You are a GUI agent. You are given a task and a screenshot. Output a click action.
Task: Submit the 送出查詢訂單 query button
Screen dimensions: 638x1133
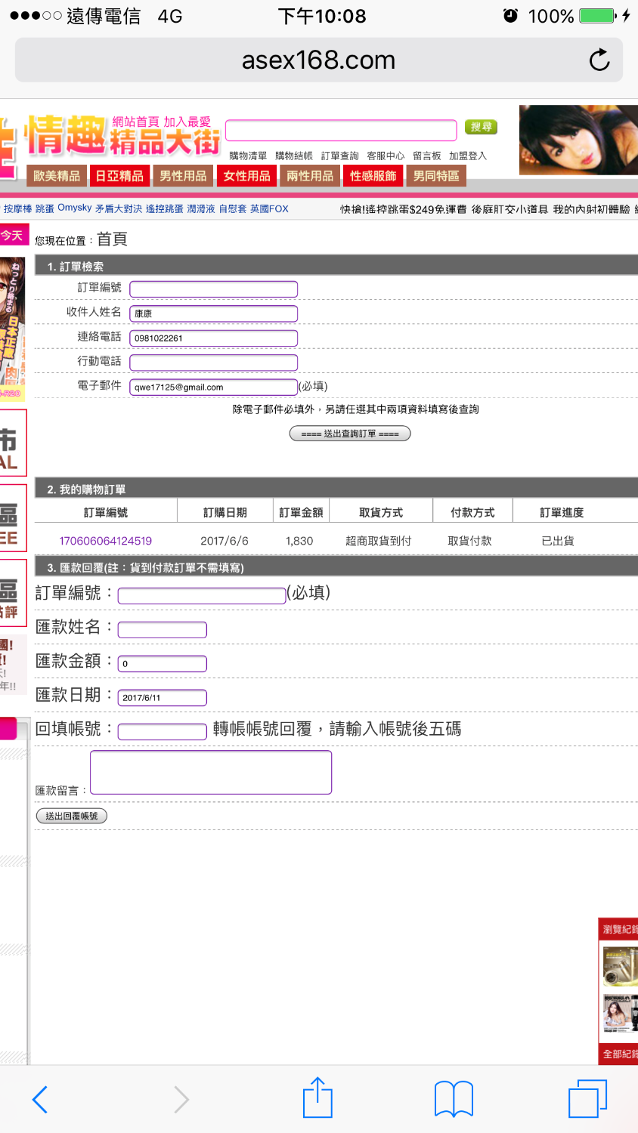tap(350, 434)
